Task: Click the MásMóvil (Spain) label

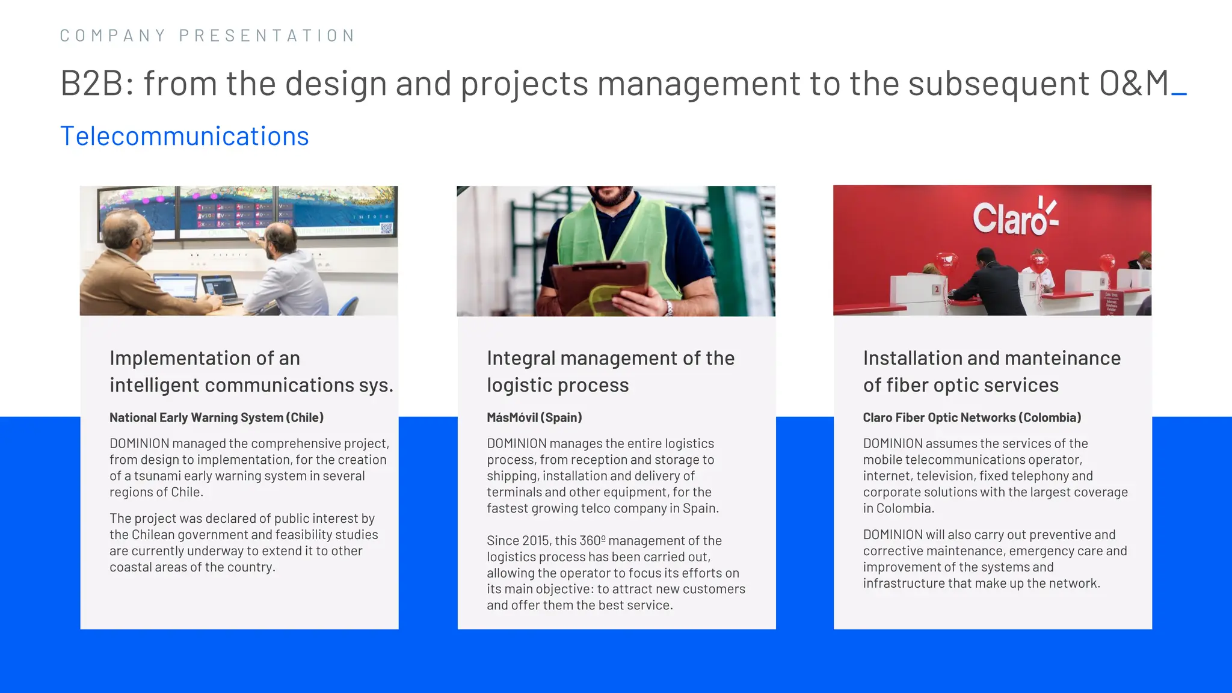Action: tap(534, 417)
